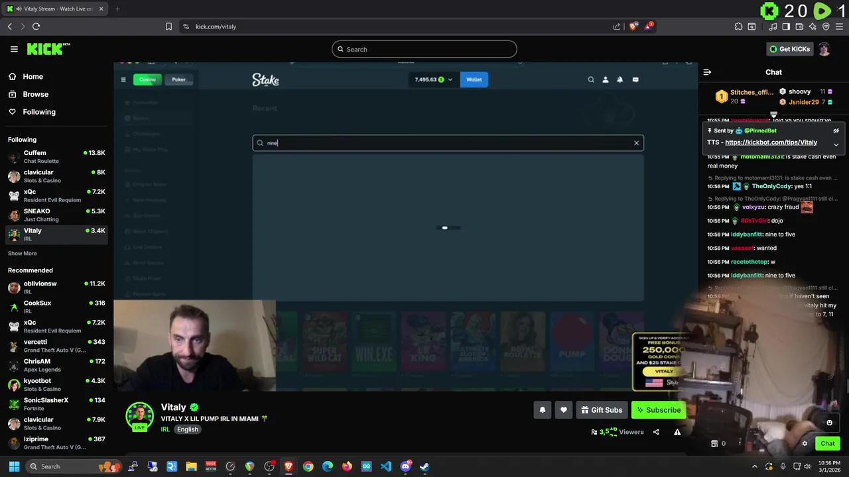Click the green Subscribe button
Screen dimensions: 849x477
pos(659,410)
